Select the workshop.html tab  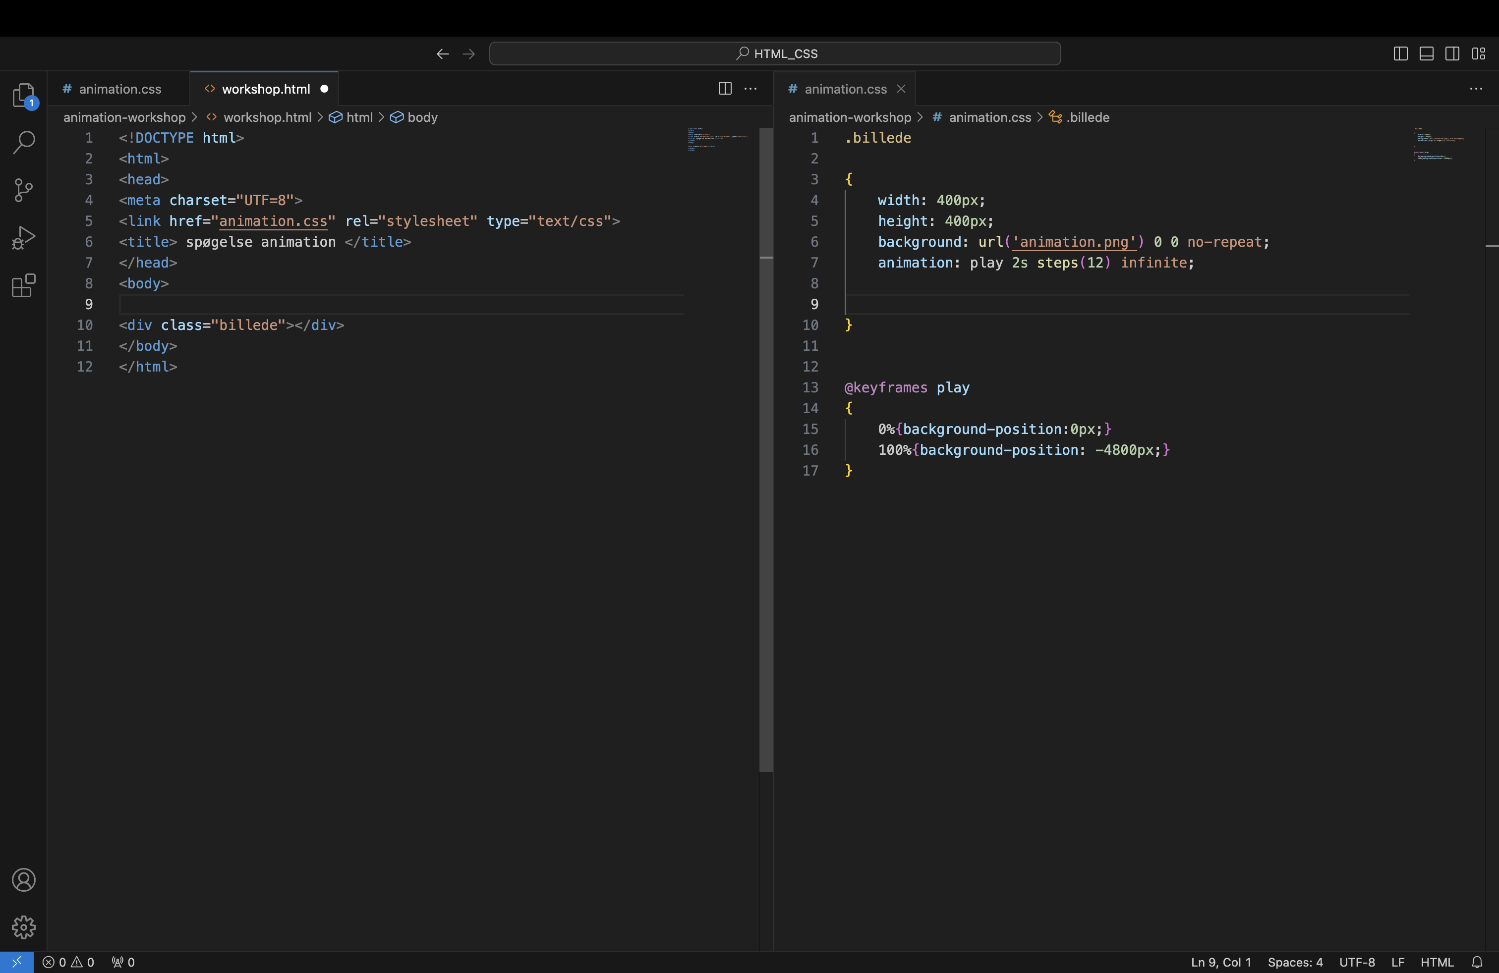point(265,89)
